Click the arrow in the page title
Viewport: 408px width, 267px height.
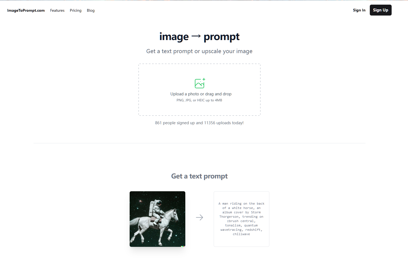pos(196,36)
